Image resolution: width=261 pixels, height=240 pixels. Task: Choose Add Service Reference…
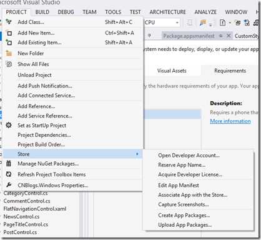[x=73, y=116]
